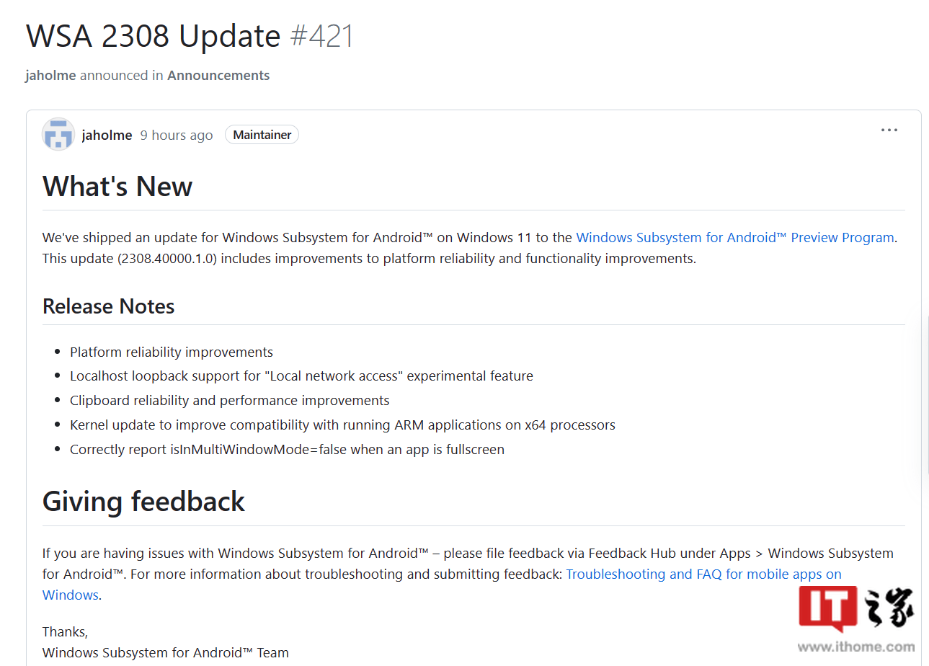929x666 pixels.
Task: Open the Windows Subsystem for Android Preview Program link
Action: (735, 237)
